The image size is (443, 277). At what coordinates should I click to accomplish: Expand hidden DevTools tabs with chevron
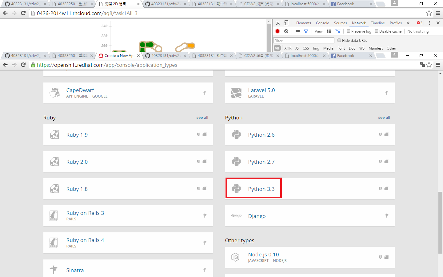pos(408,23)
